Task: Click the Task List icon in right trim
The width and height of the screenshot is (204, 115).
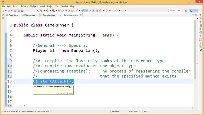Action: click(x=200, y=26)
